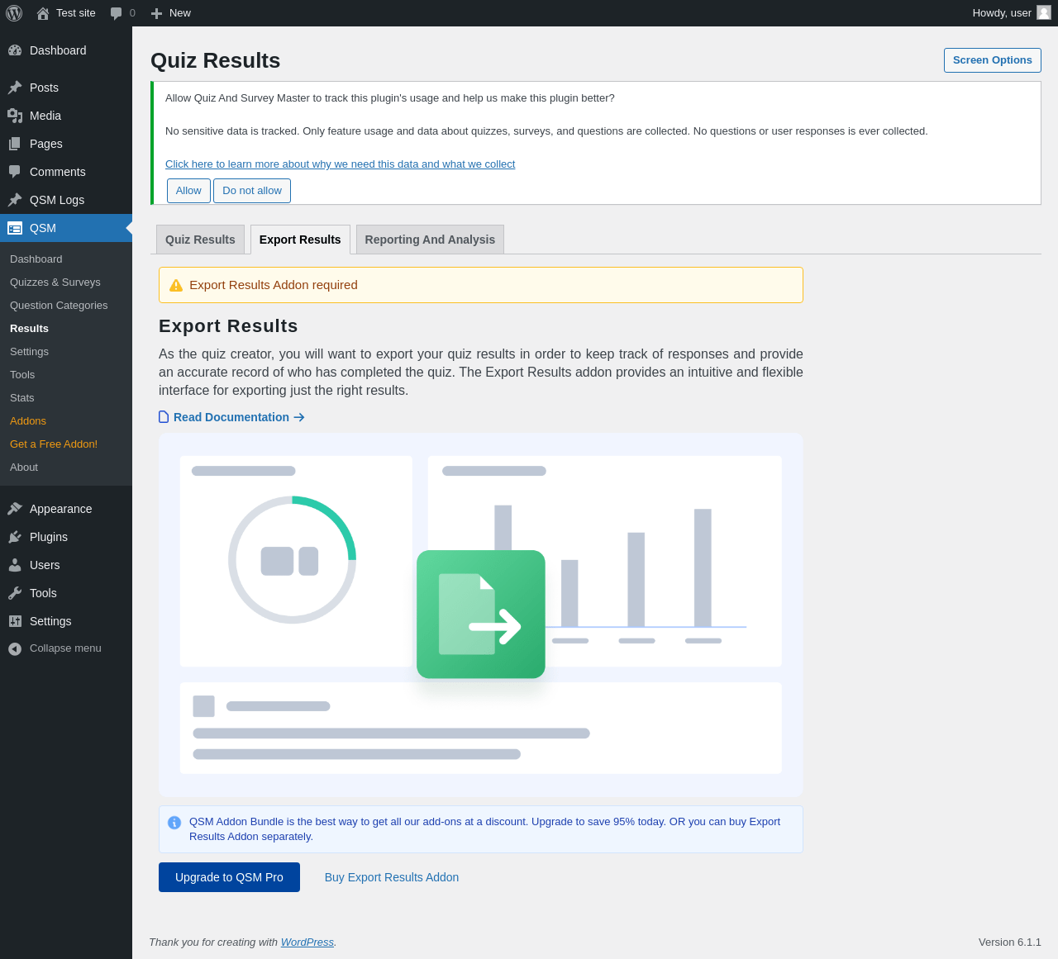Open Screen Options panel

click(x=993, y=60)
